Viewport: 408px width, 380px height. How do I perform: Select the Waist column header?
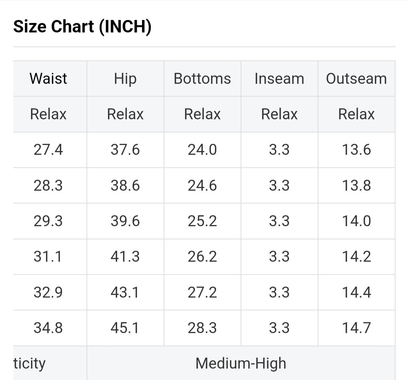(x=48, y=79)
